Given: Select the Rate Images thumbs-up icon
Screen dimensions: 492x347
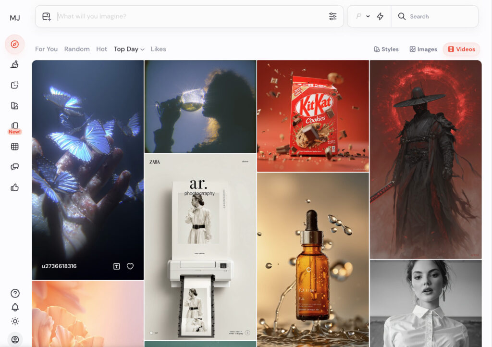Looking at the screenshot, I should pyautogui.click(x=15, y=187).
